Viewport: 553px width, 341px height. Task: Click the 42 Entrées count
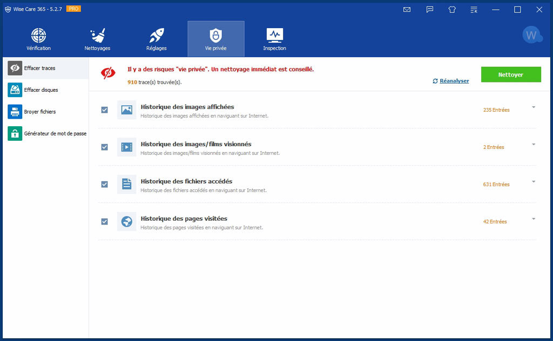pos(495,222)
